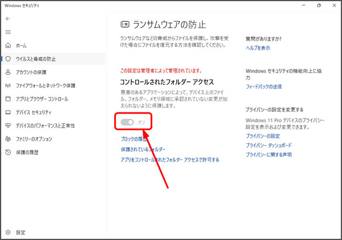Go back with the back arrow
The height and width of the screenshot is (240, 342).
tap(8, 19)
